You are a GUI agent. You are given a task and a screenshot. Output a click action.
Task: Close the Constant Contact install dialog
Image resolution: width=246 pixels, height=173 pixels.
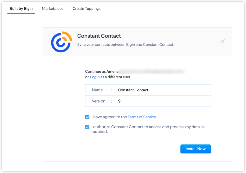coord(222,41)
